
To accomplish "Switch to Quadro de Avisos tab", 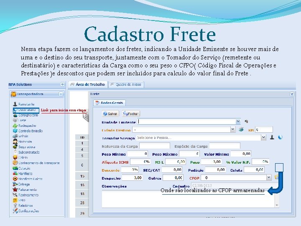I will (126, 85).
